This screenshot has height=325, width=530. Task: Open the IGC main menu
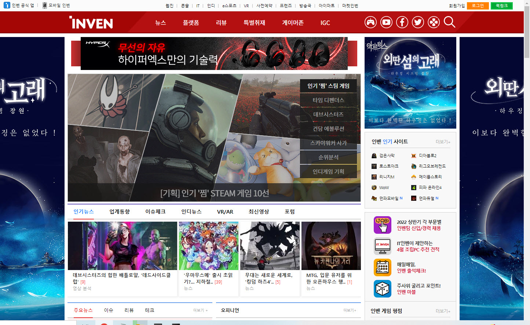point(325,23)
